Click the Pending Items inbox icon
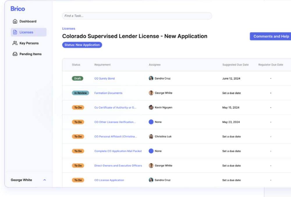 (15, 54)
